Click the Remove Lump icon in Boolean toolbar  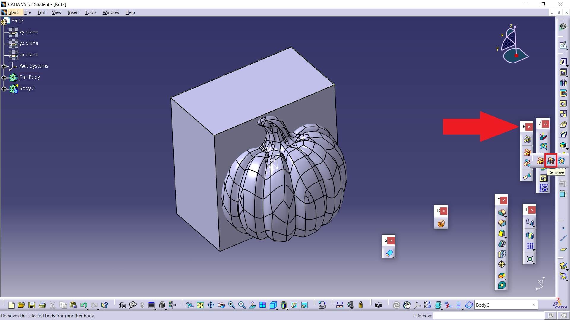click(x=527, y=176)
